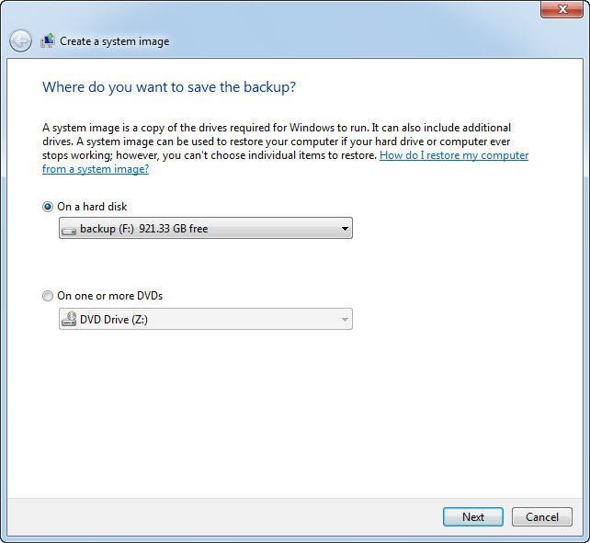This screenshot has height=543, width=590.
Task: Click the back arrow button
Action: (x=20, y=41)
